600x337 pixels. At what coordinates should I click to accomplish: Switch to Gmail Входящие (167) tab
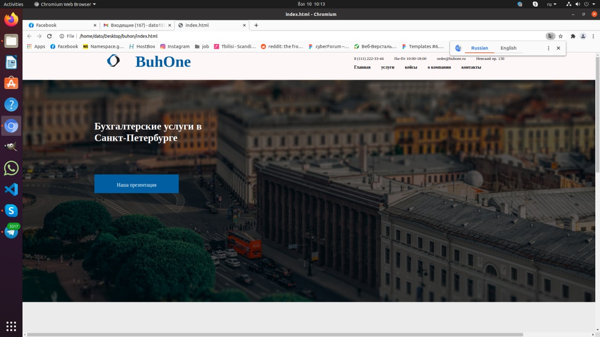click(x=137, y=25)
